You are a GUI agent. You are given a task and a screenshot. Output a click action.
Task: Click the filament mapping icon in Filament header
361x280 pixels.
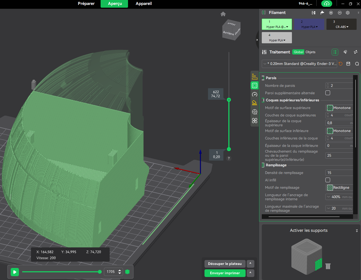[x=314, y=13]
